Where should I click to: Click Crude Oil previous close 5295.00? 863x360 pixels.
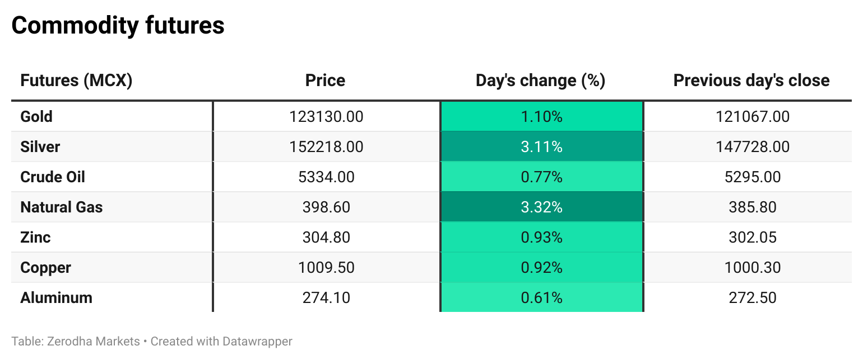(x=753, y=177)
